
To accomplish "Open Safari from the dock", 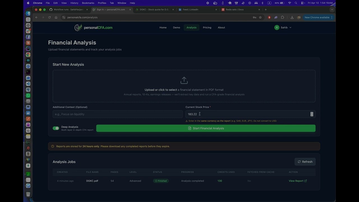I will coord(28,66).
